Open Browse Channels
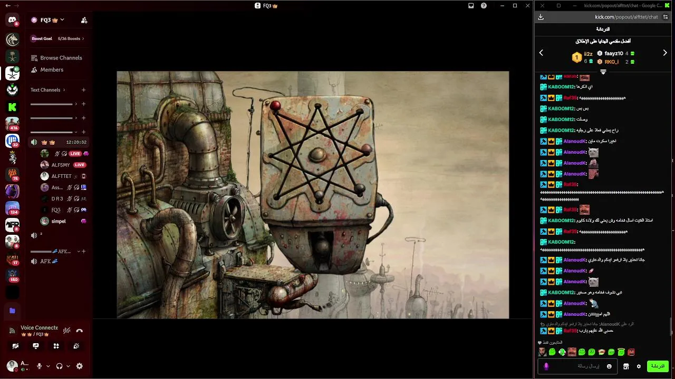The height and width of the screenshot is (379, 675). (x=56, y=58)
